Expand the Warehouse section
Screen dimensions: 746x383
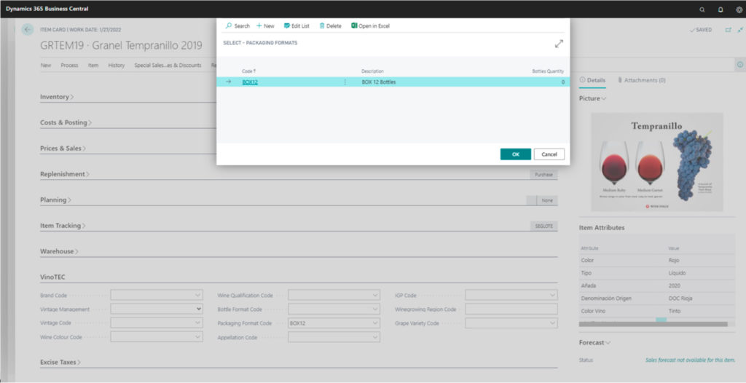coord(59,251)
